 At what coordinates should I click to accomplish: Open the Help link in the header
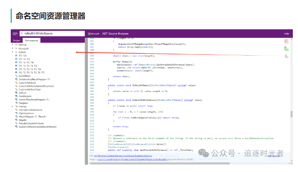tap(286, 34)
